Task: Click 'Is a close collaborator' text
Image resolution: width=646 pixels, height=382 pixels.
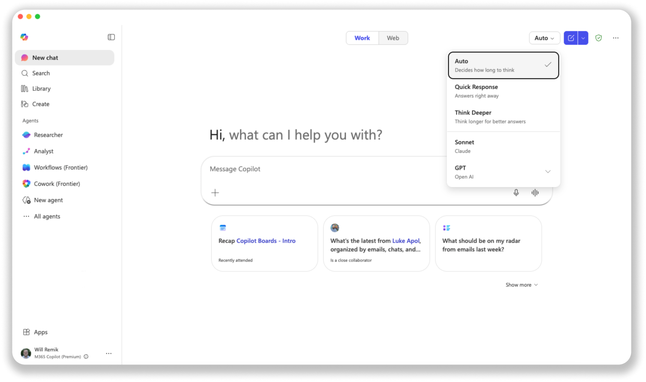Action: [351, 260]
